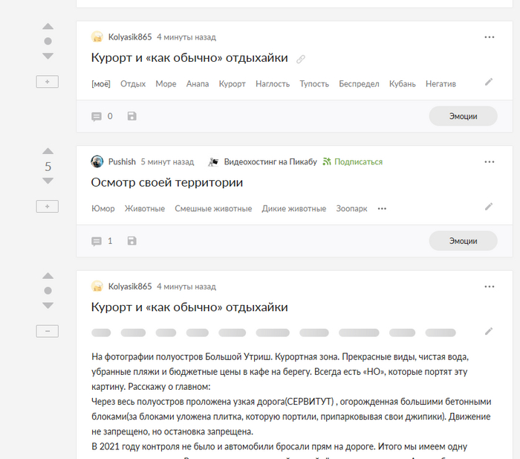Open three-dots menu of Pushish's post

(x=489, y=161)
